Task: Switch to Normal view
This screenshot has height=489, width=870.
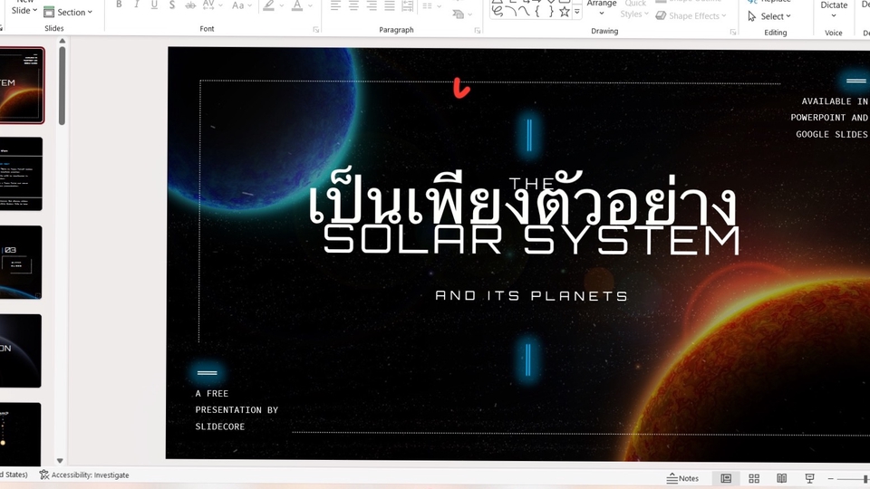Action: (x=726, y=478)
